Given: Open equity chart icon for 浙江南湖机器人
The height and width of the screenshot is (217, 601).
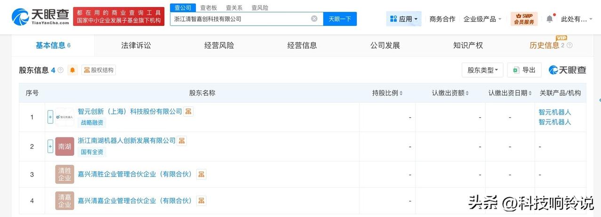Looking at the screenshot, I should (x=182, y=140).
